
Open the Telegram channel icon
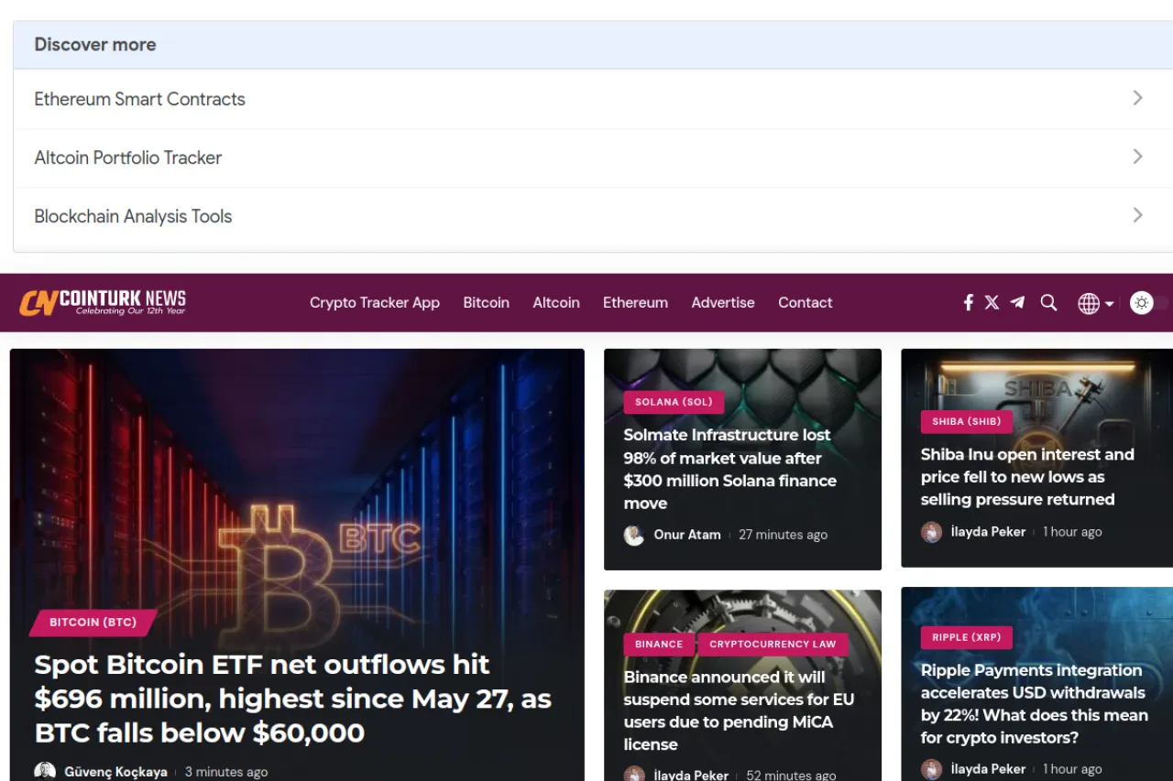(1017, 302)
